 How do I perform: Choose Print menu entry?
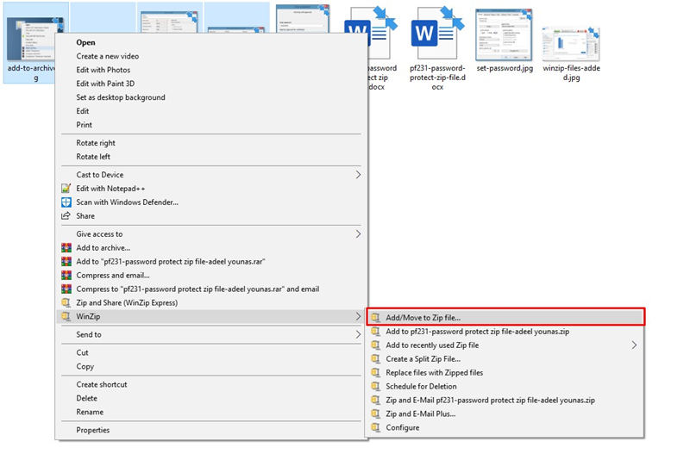coord(84,125)
